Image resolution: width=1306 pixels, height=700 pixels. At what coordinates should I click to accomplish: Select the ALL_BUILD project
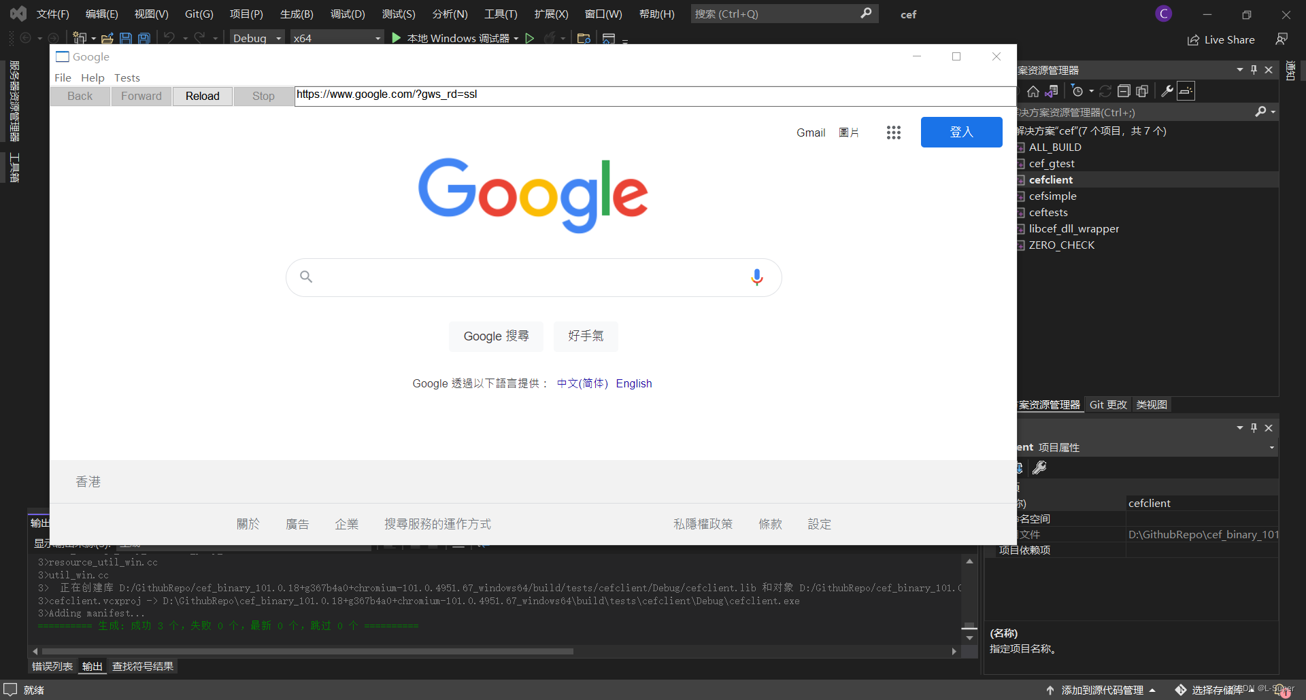pyautogui.click(x=1055, y=147)
